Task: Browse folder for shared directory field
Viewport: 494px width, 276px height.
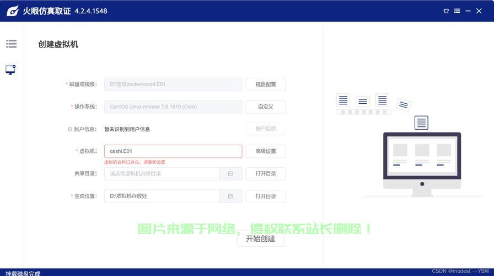Action: coord(231,174)
